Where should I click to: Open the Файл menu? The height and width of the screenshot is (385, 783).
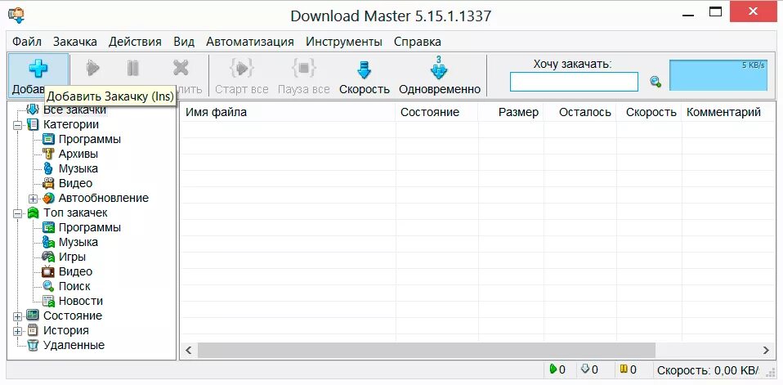(27, 42)
